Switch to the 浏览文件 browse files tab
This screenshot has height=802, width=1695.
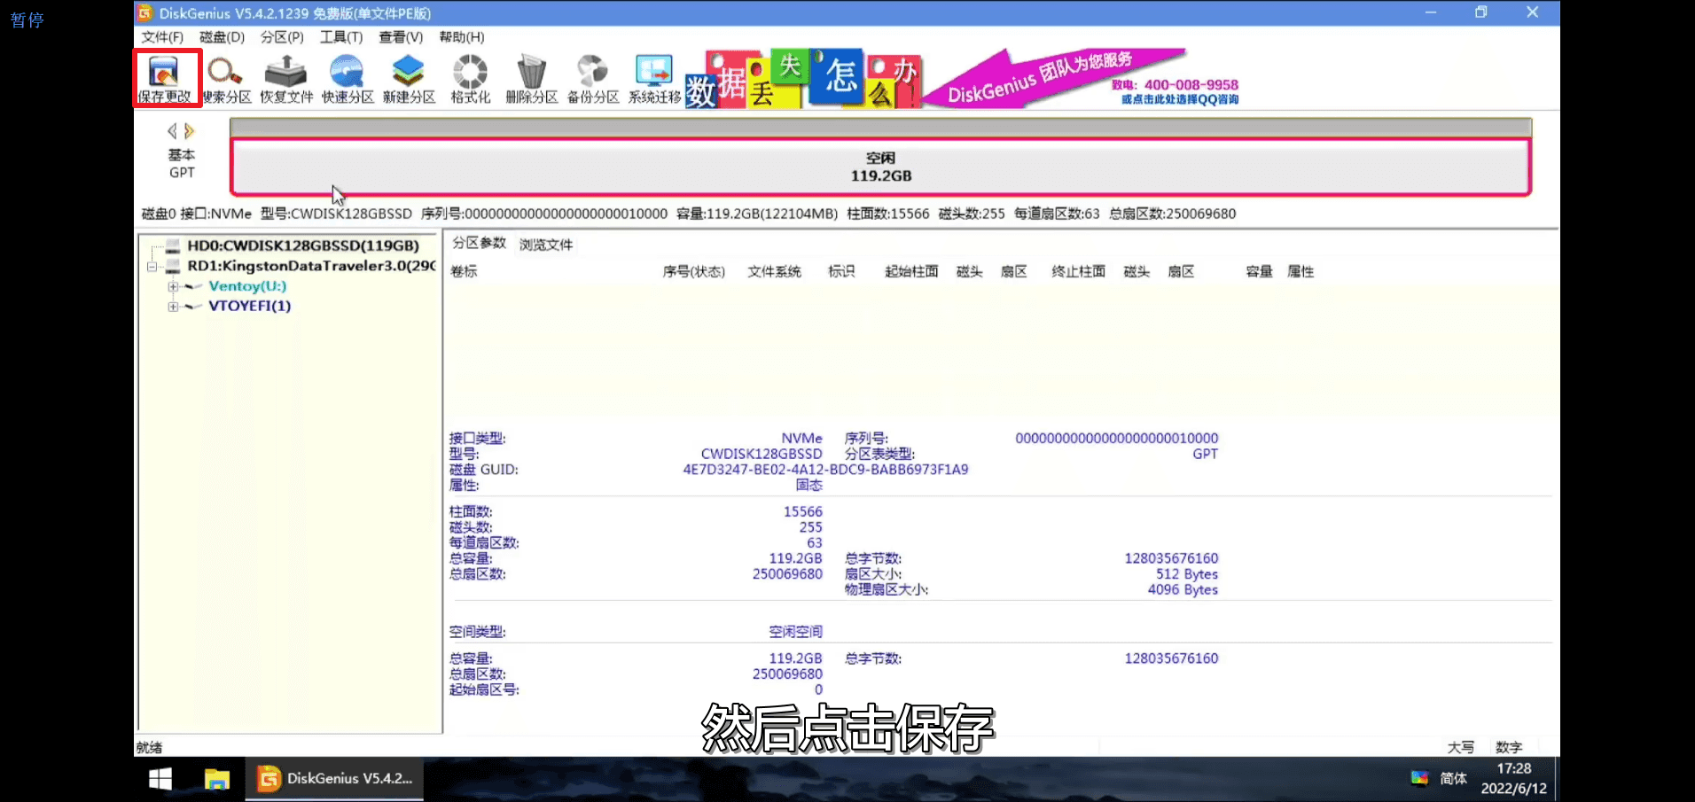coord(545,245)
